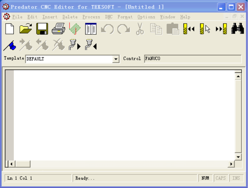
Task: Click the Control field showing FANUCO
Action: point(193,59)
